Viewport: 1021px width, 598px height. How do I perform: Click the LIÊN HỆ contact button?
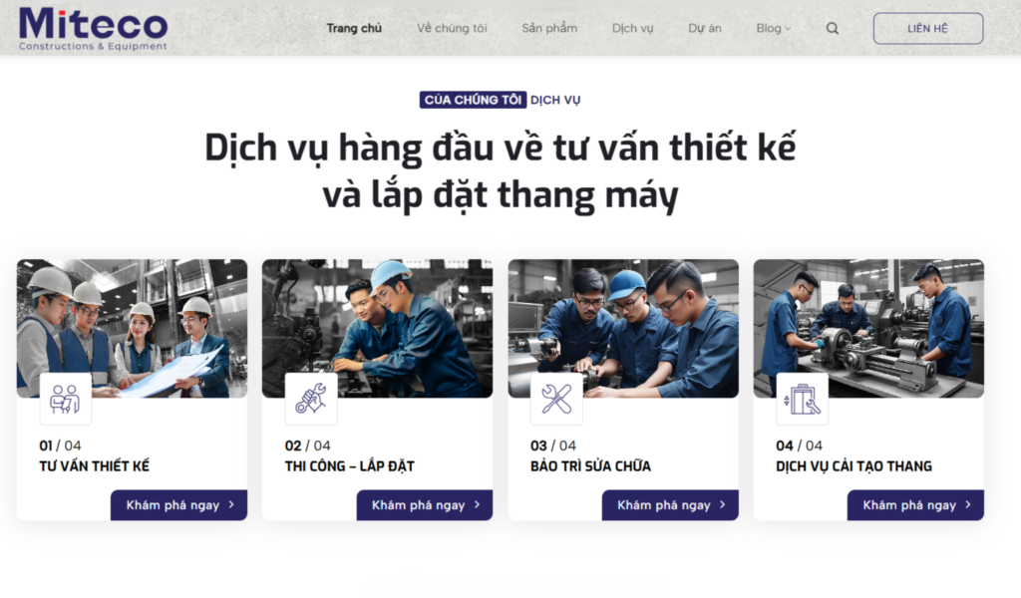tap(928, 29)
